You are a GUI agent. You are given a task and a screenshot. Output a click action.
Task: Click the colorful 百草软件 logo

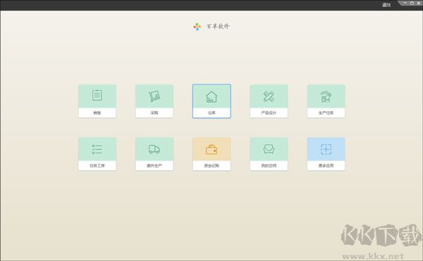pyautogui.click(x=197, y=27)
